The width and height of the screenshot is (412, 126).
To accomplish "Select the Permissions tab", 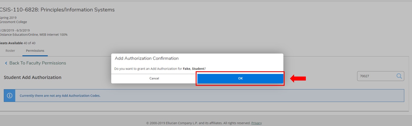I will 35,51.
